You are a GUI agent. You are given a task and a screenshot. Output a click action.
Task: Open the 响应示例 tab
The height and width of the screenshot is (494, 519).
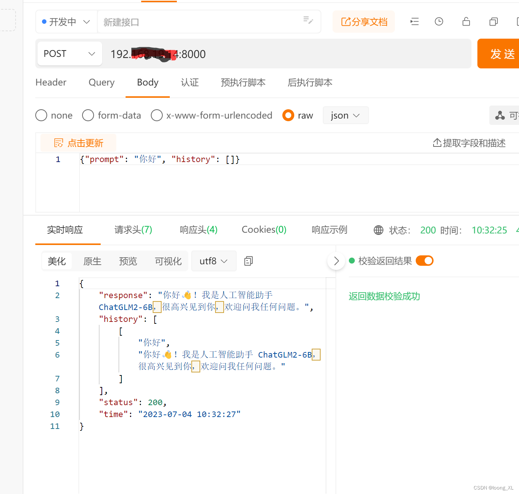coord(330,230)
